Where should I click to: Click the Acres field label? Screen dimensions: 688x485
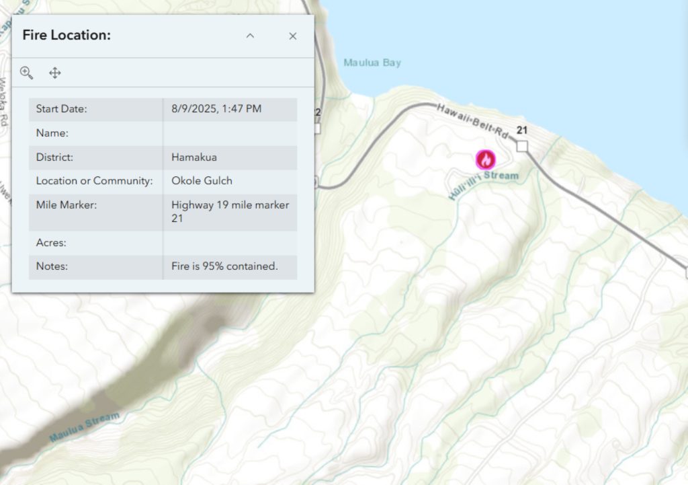[x=51, y=242]
